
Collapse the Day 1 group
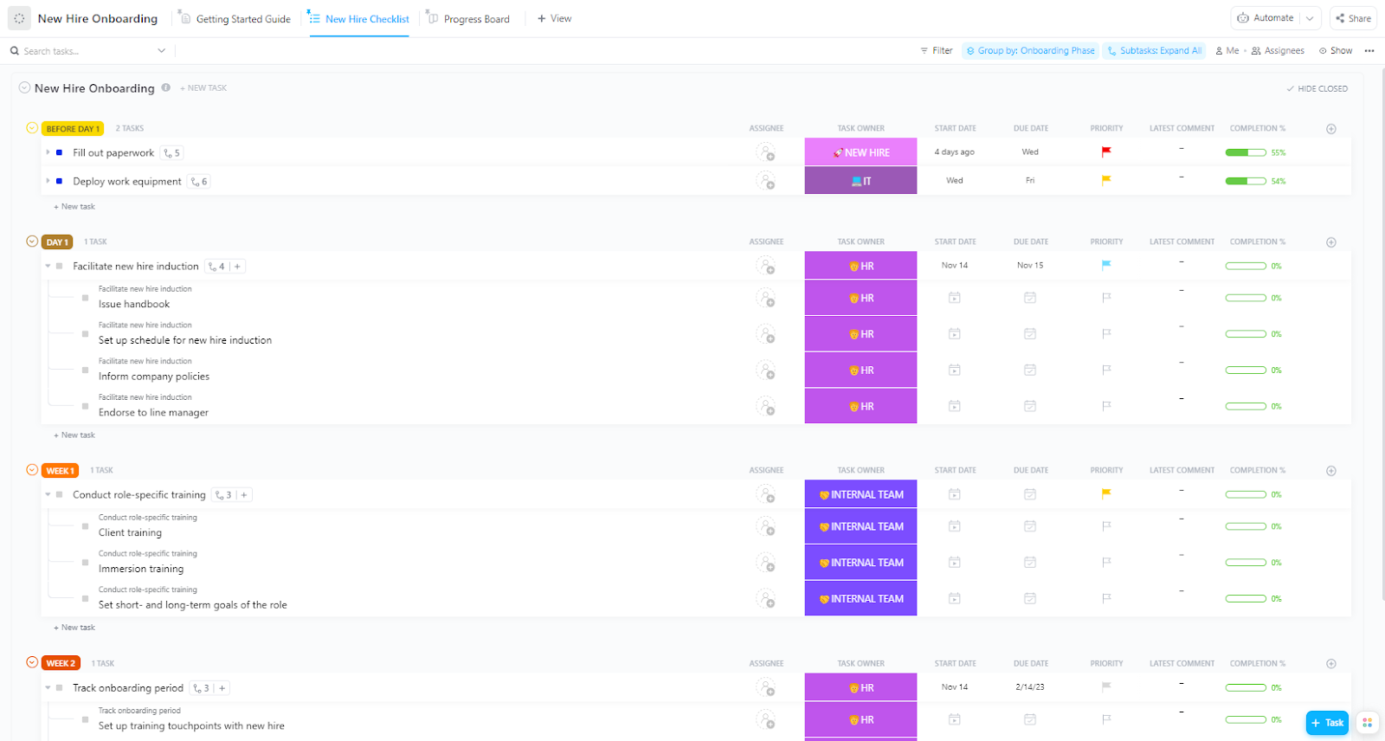pos(32,242)
